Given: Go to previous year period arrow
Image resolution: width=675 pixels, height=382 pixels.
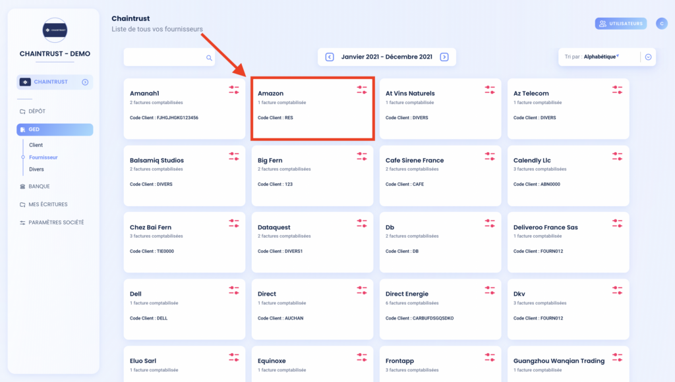Looking at the screenshot, I should tap(330, 57).
